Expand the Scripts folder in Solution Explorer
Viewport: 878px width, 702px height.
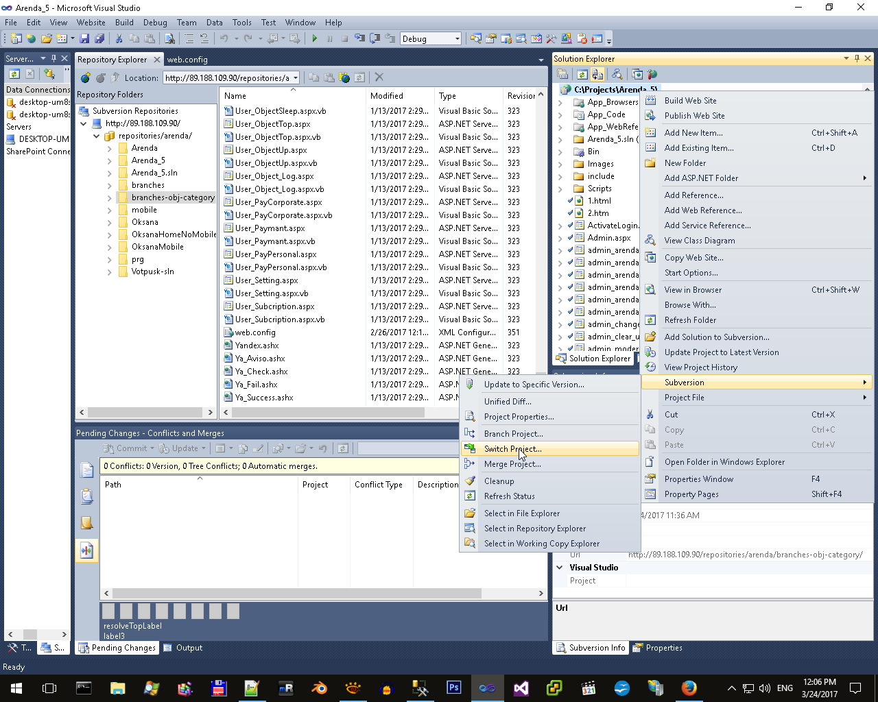point(560,189)
